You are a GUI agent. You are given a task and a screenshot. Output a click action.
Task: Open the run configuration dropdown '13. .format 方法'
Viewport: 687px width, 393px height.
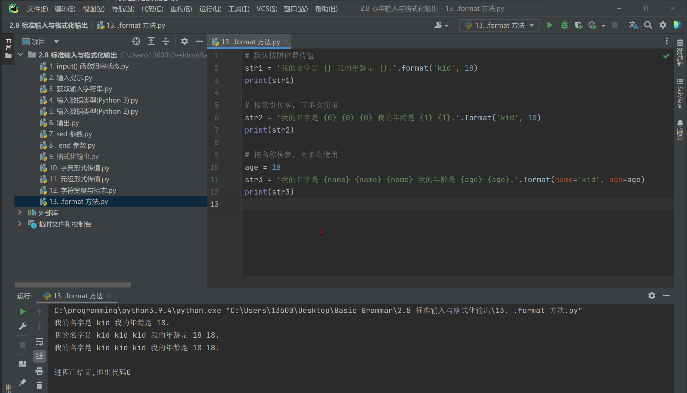coord(499,25)
